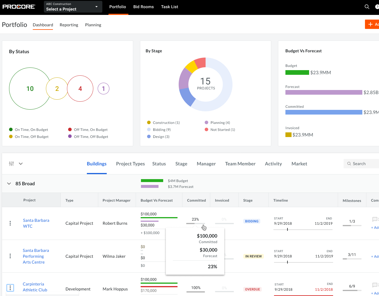Switch to the Dashboard tab
Screen dimensions: 379x296
coord(43,25)
